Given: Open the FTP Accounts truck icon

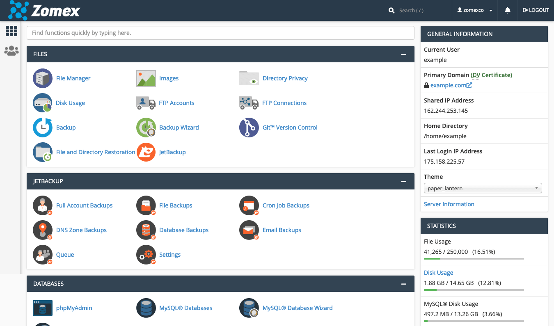Looking at the screenshot, I should (146, 103).
